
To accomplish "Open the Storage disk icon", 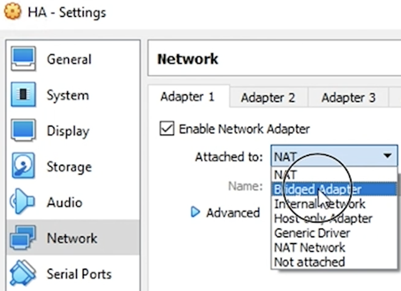I will tap(23, 165).
